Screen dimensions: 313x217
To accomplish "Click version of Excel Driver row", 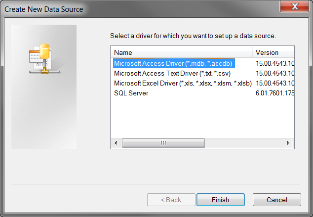I will click(x=274, y=83).
